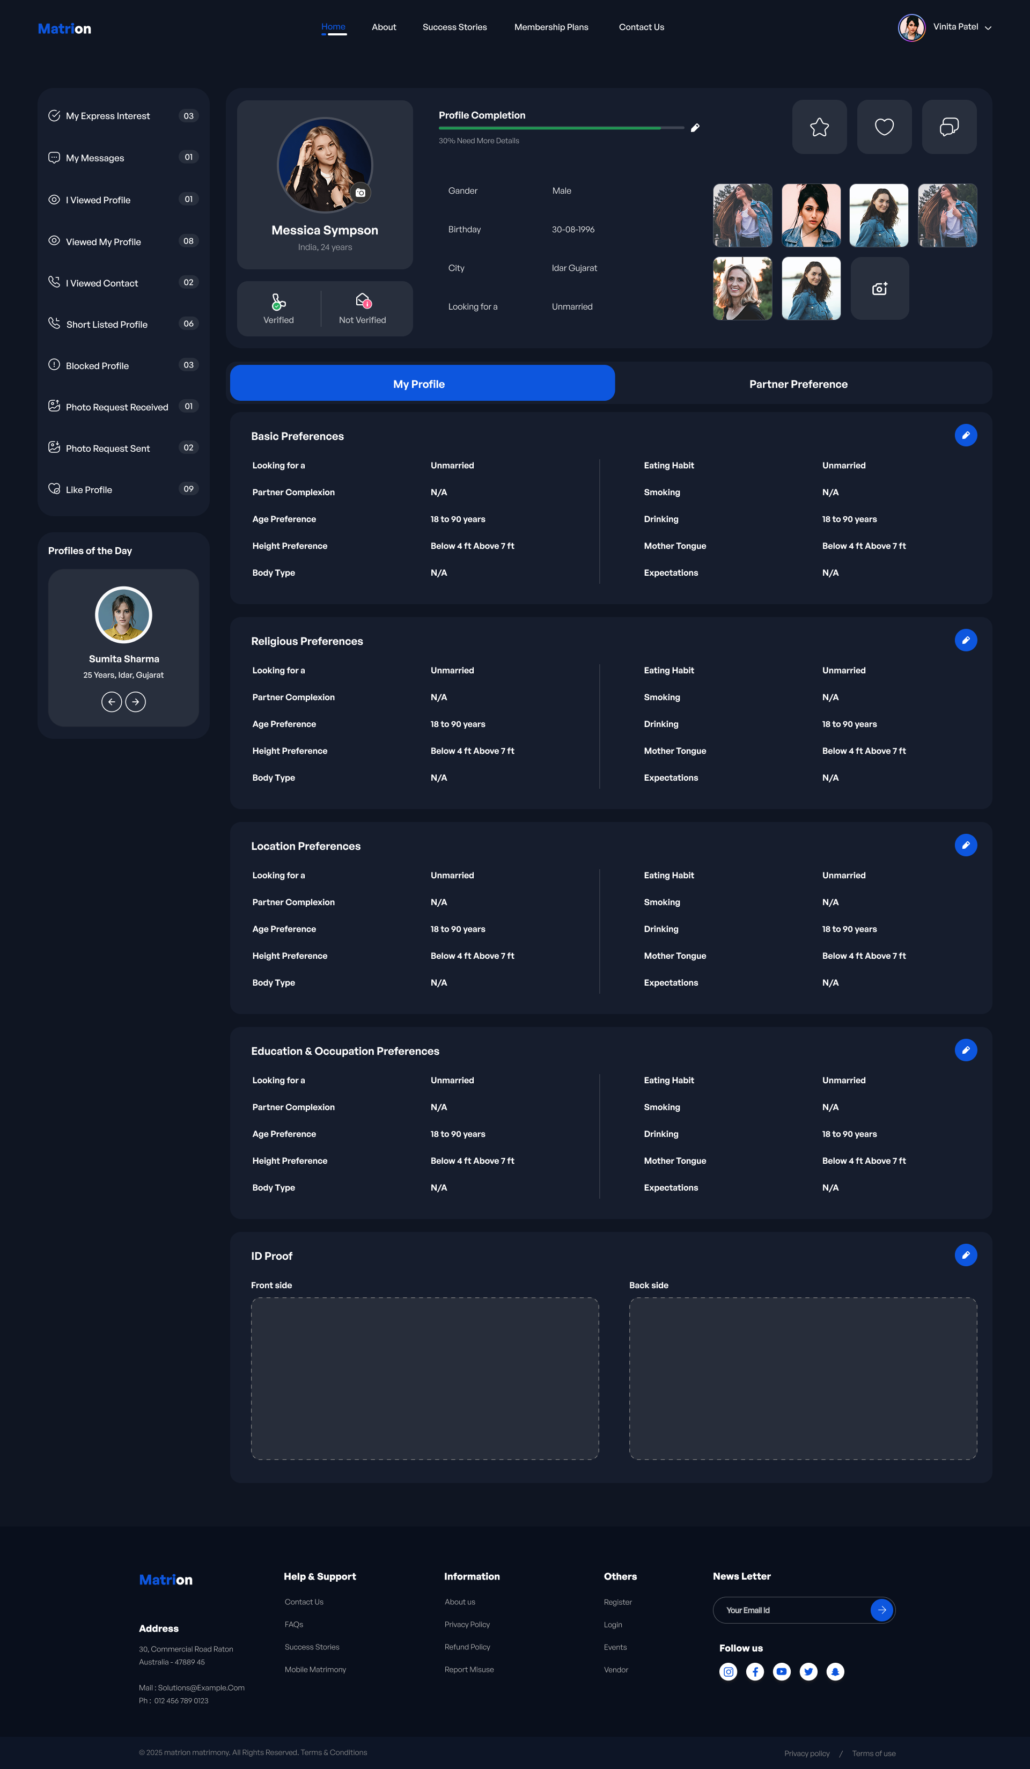The image size is (1030, 1769).
Task: Edit Location Preferences with pencil button
Action: (x=966, y=845)
